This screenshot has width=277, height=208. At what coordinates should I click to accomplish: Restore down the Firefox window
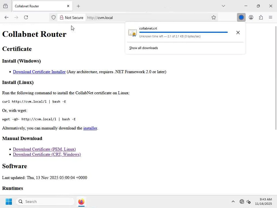258,6
